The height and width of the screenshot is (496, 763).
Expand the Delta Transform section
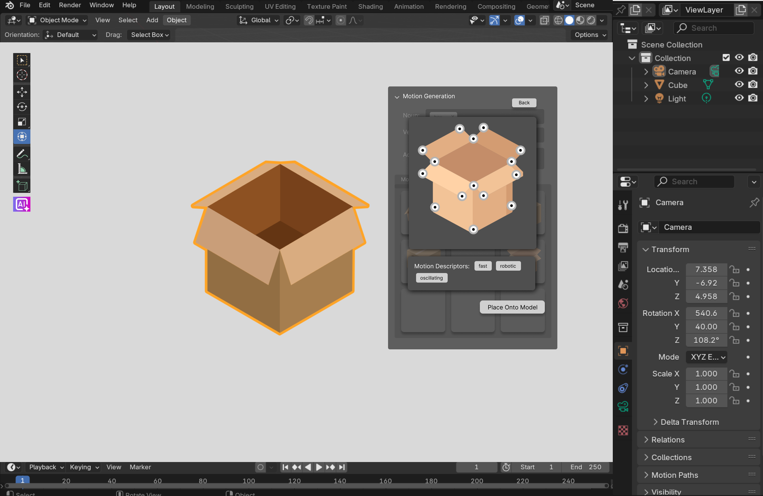pos(689,422)
